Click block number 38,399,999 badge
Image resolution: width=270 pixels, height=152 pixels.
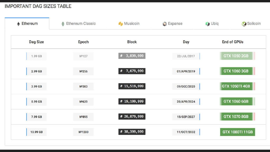tap(132, 132)
